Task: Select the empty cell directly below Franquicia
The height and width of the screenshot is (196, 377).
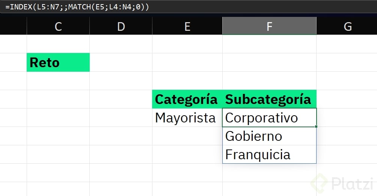Action: tap(269, 173)
